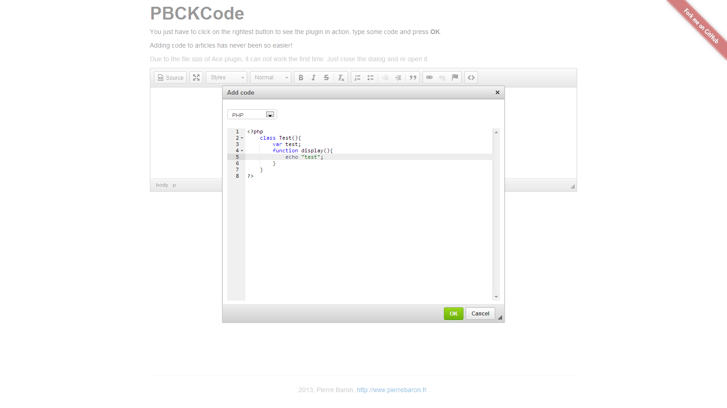Click the Remove Format icon
Image resolution: width=727 pixels, height=408 pixels.
(x=341, y=78)
